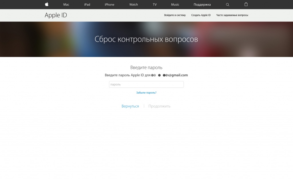This screenshot has height=179, width=293.
Task: Open Часто задаваемые вопросы link
Action: (232, 15)
